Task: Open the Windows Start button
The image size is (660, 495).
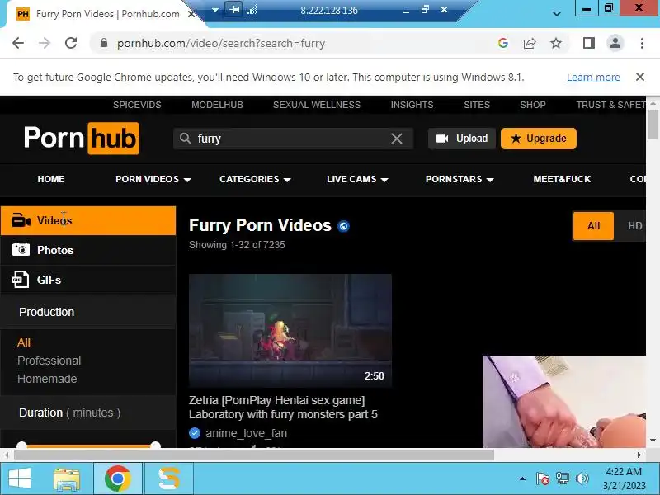Action: [19, 478]
